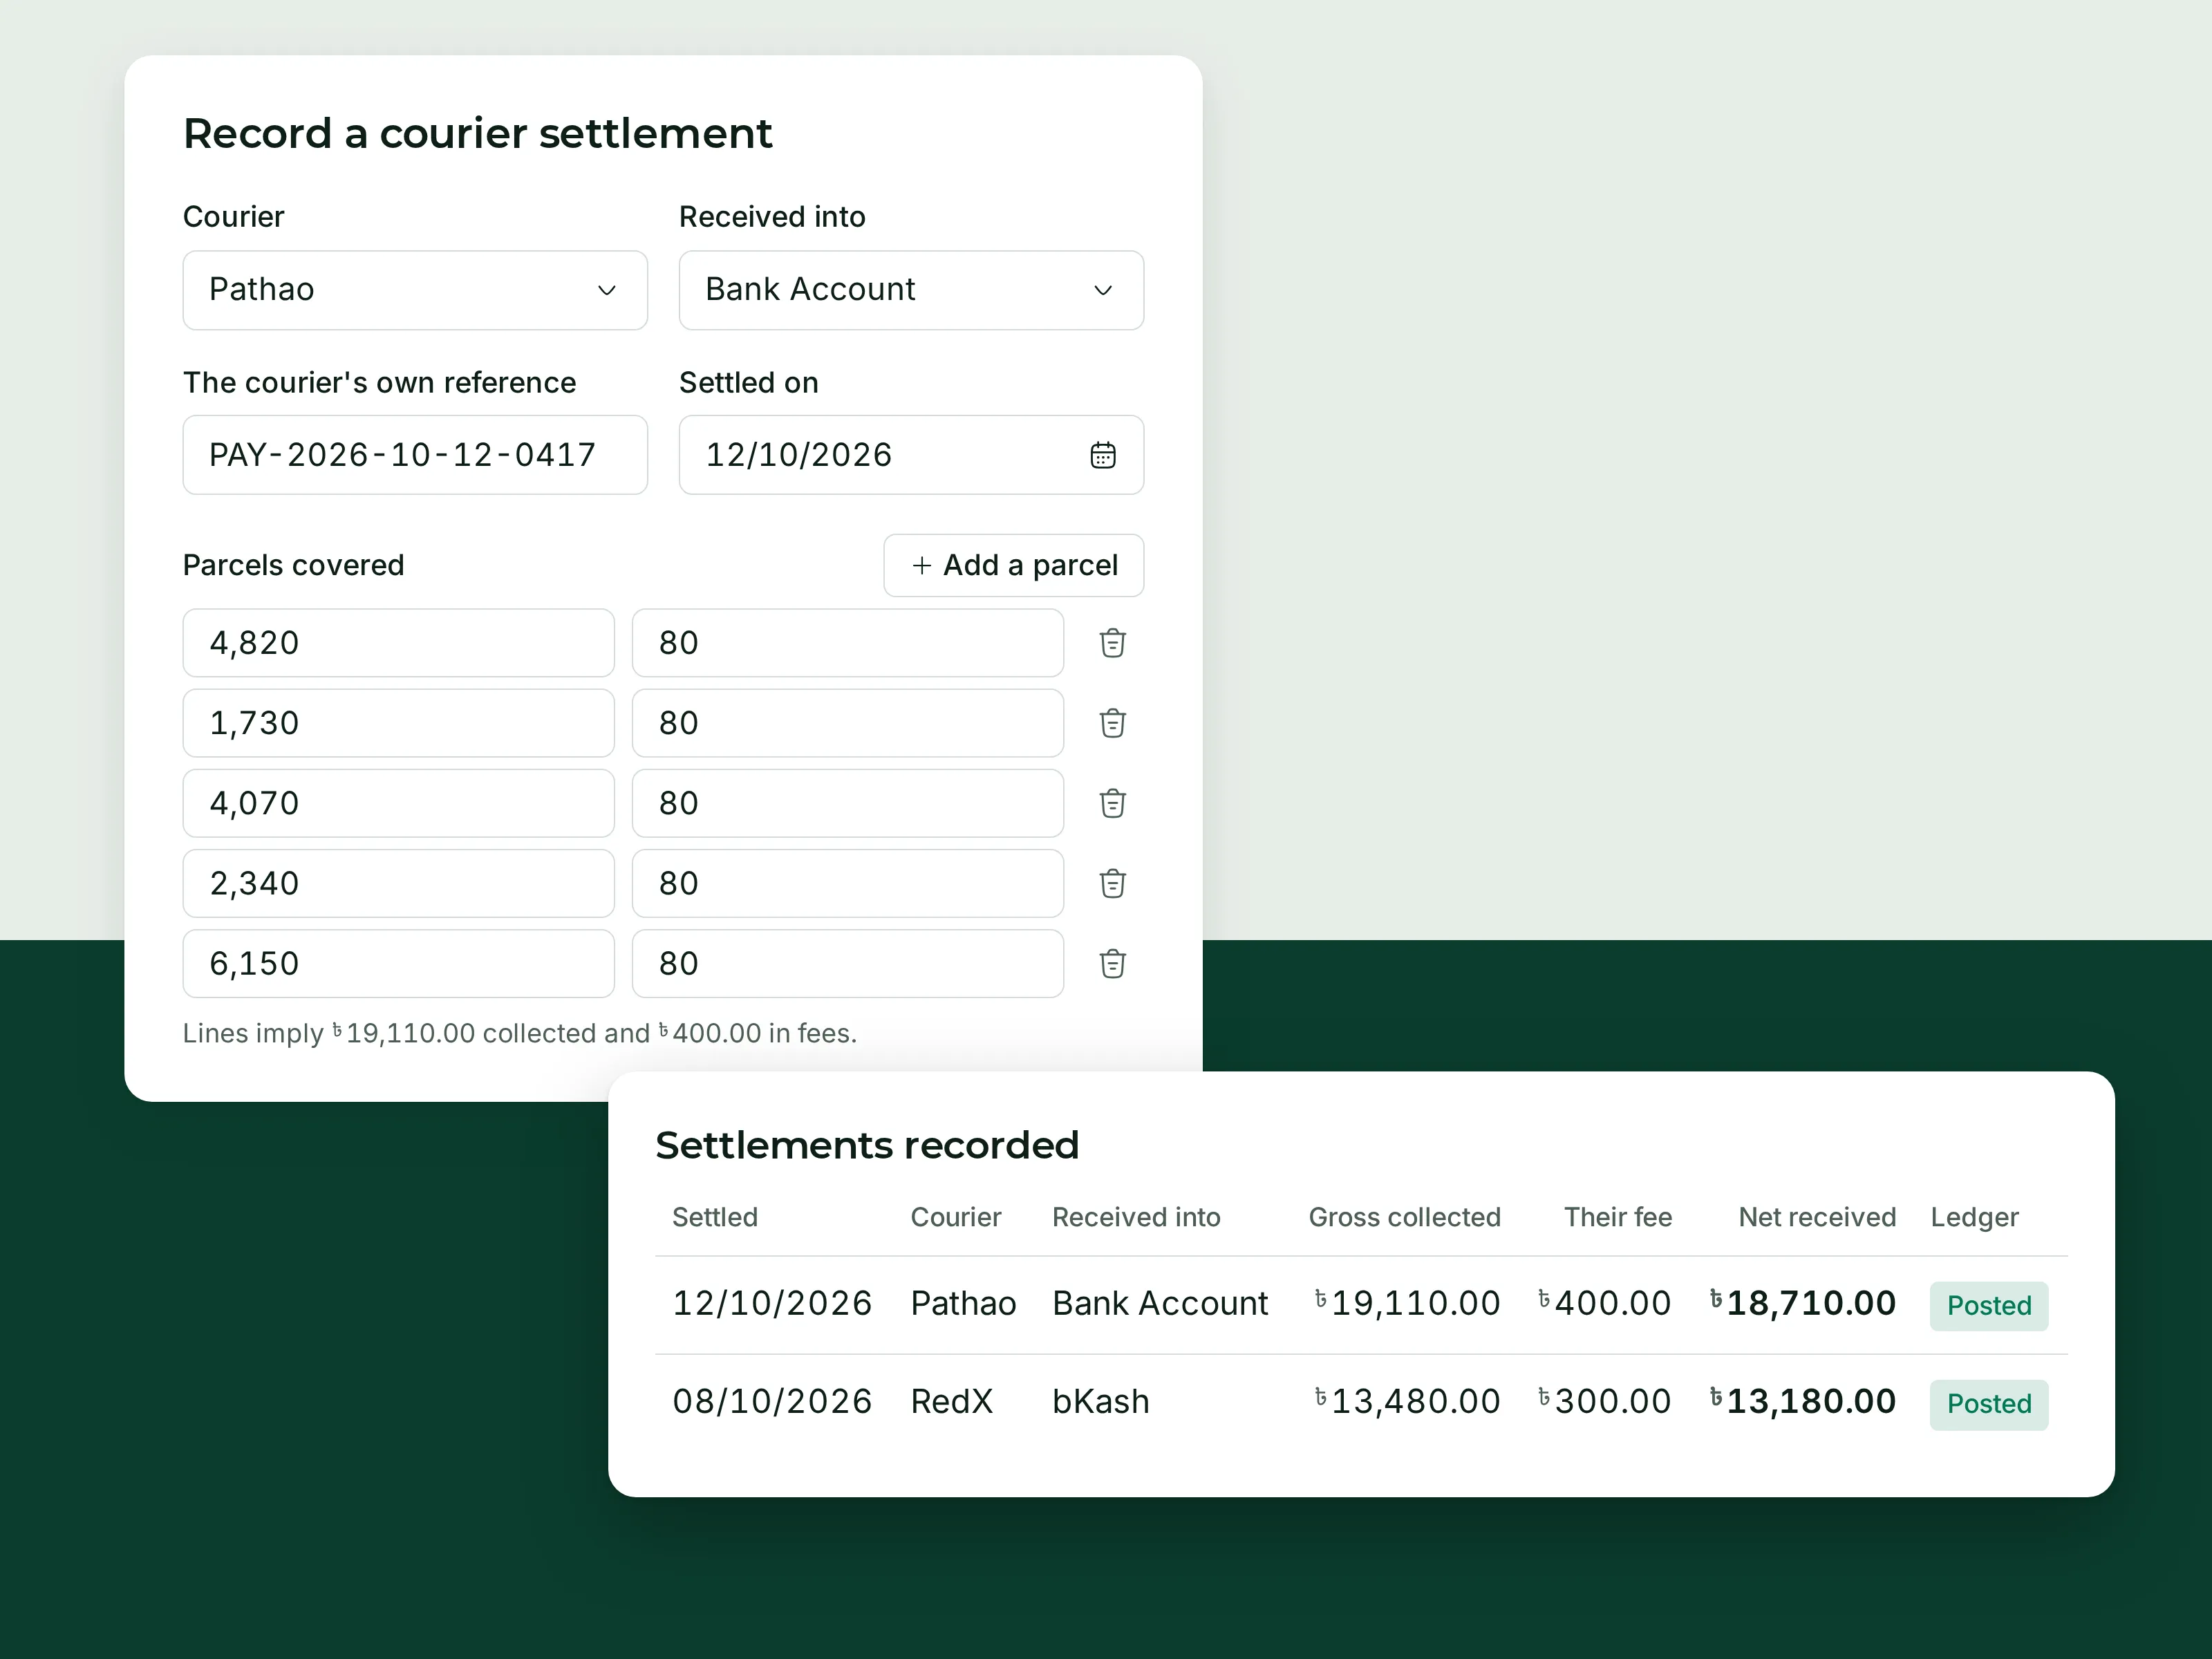Screen dimensions: 2212x1659
Task: Delete the 1,730 parcel row
Action: 1112,723
